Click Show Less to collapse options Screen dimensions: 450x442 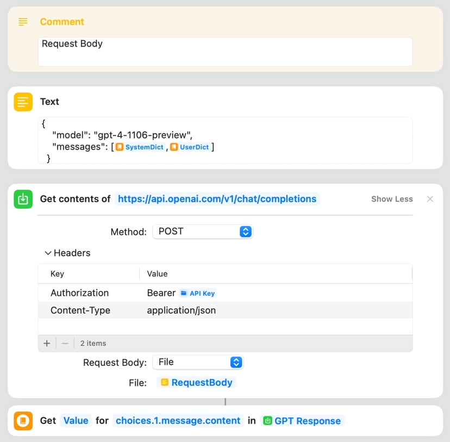coord(392,199)
